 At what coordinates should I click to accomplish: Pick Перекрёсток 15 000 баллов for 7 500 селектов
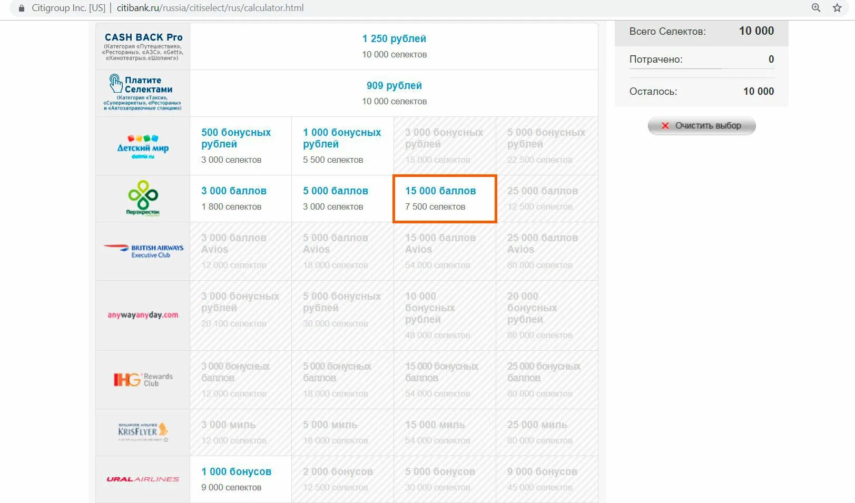tap(445, 199)
